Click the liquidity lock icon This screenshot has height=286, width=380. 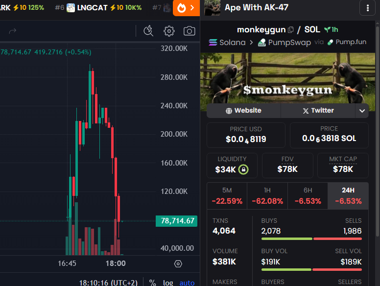coord(243,169)
